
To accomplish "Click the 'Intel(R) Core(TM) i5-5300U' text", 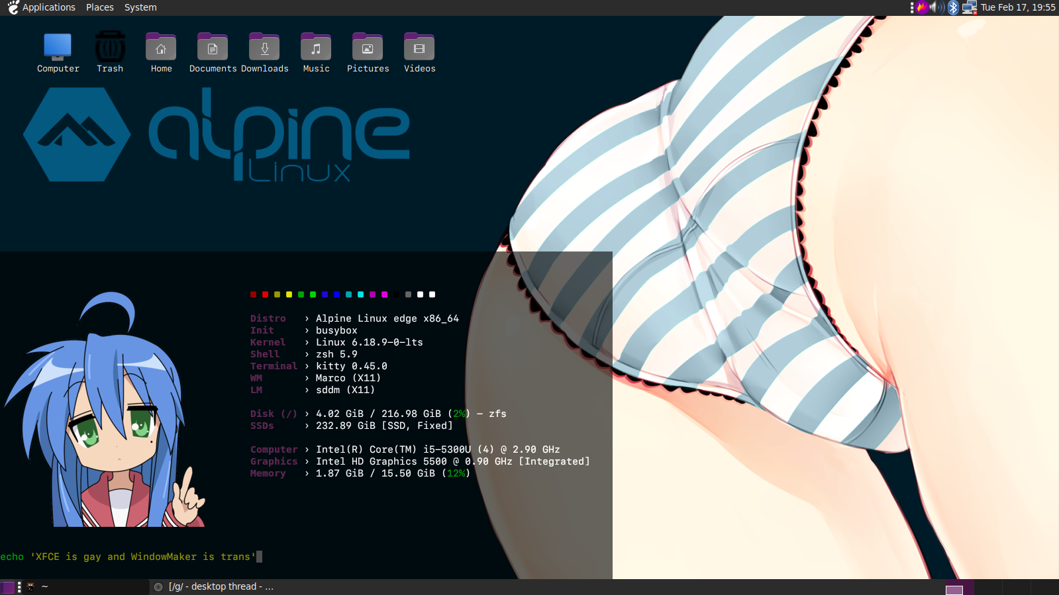I will click(x=393, y=449).
